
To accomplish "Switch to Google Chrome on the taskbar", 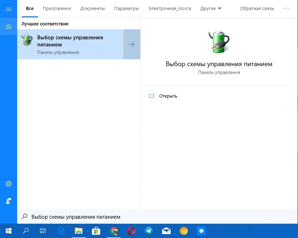I will (x=114, y=231).
